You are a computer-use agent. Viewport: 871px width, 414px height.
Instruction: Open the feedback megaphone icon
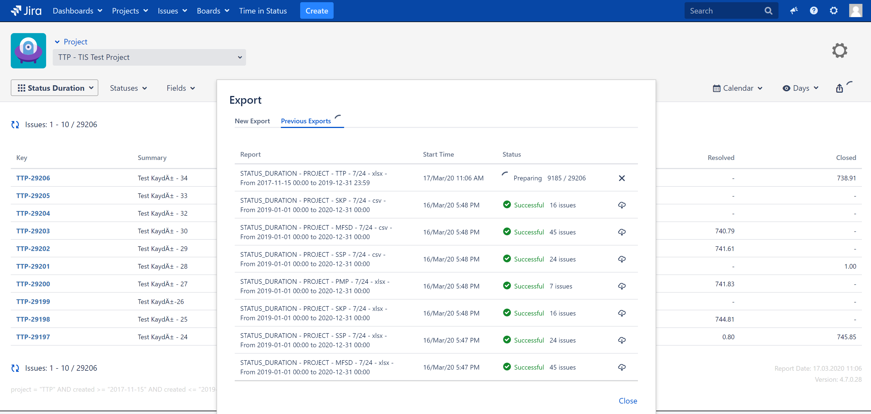[x=794, y=11]
